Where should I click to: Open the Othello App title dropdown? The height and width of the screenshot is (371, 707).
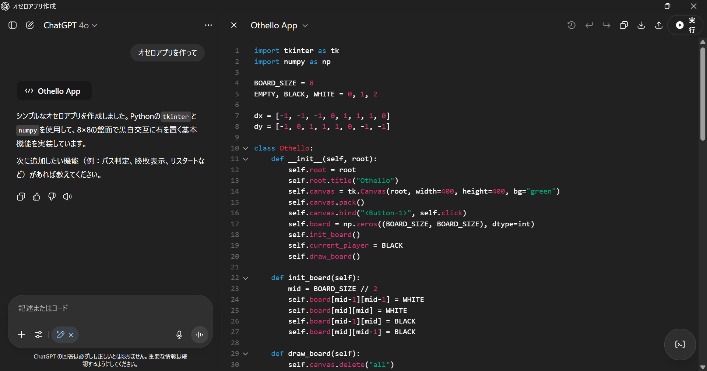click(x=279, y=25)
